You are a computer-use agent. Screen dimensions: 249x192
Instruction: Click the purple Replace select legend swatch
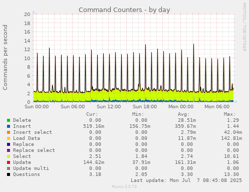9,150
